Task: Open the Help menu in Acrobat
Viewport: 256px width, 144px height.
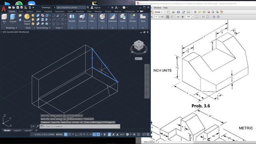Action: (x=165, y=8)
